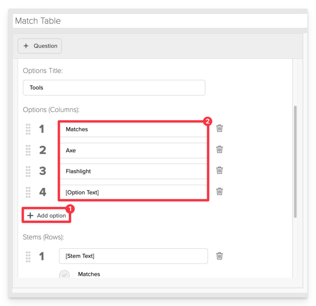Click drag handle of option 4
Viewport: 316px width, 306px height.
pyautogui.click(x=28, y=192)
